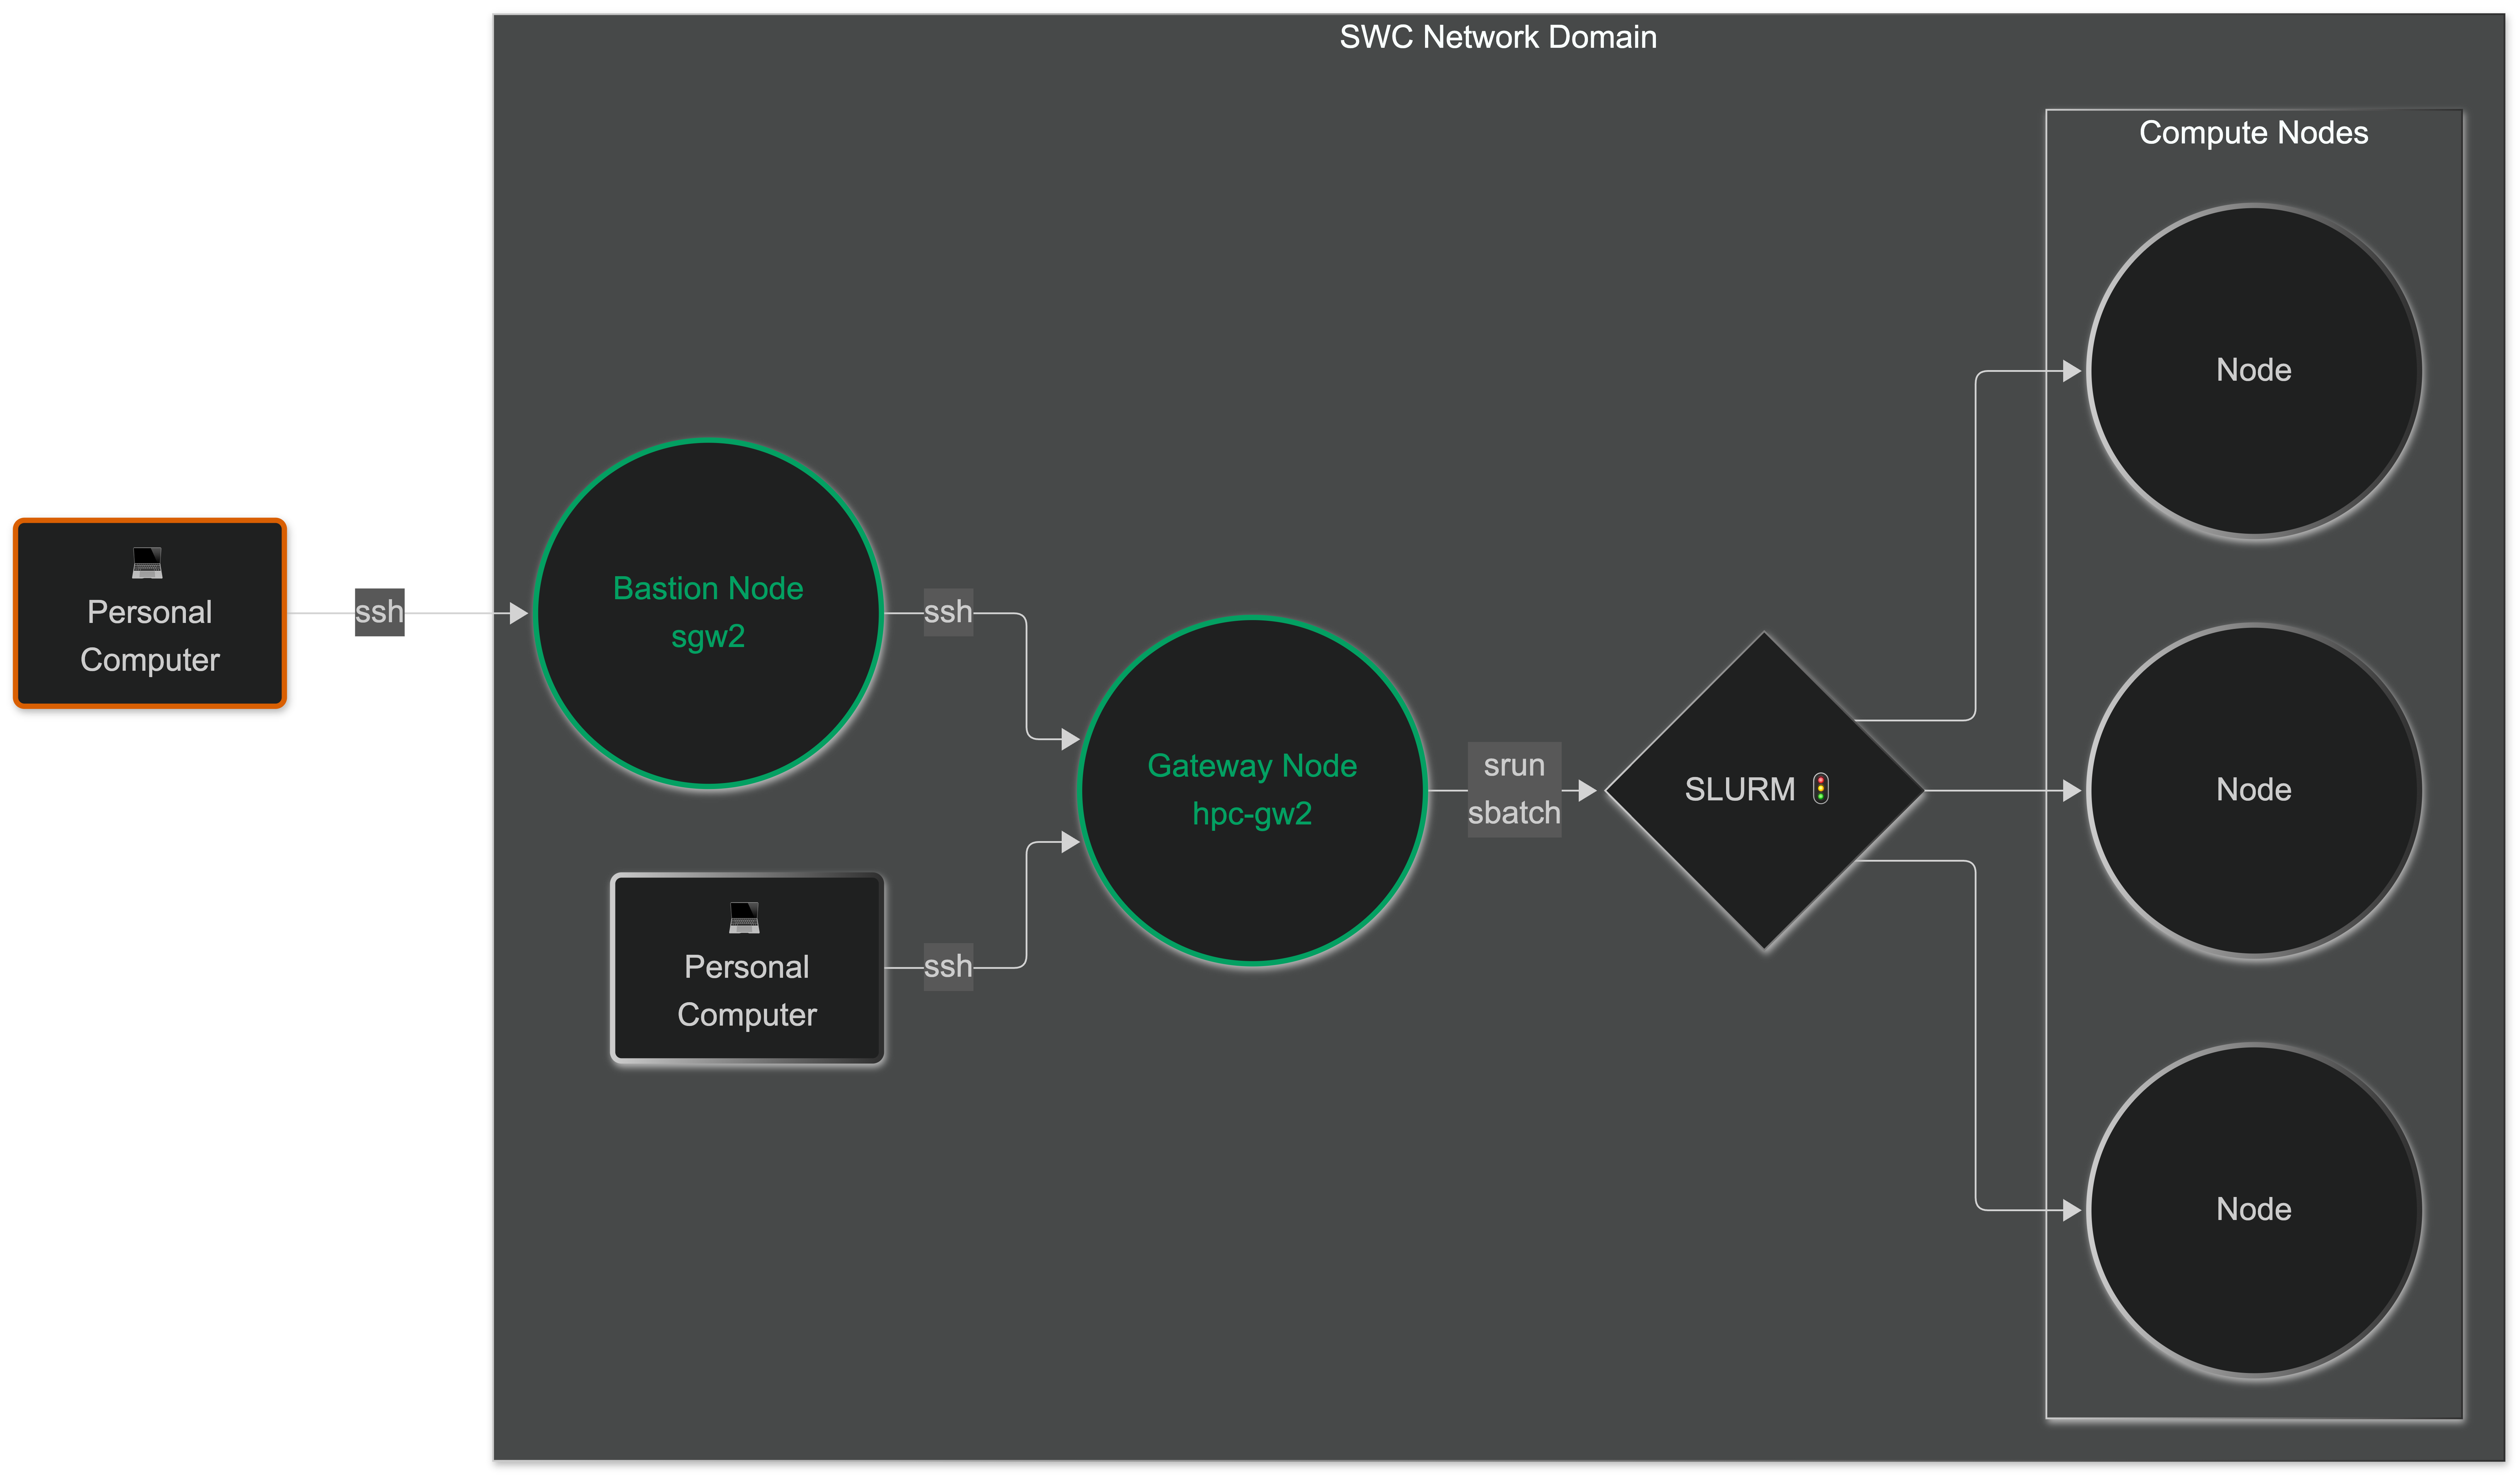
Task: Select the gray-bordered Personal Computer box inside the SWC domain
Action: coord(747,968)
